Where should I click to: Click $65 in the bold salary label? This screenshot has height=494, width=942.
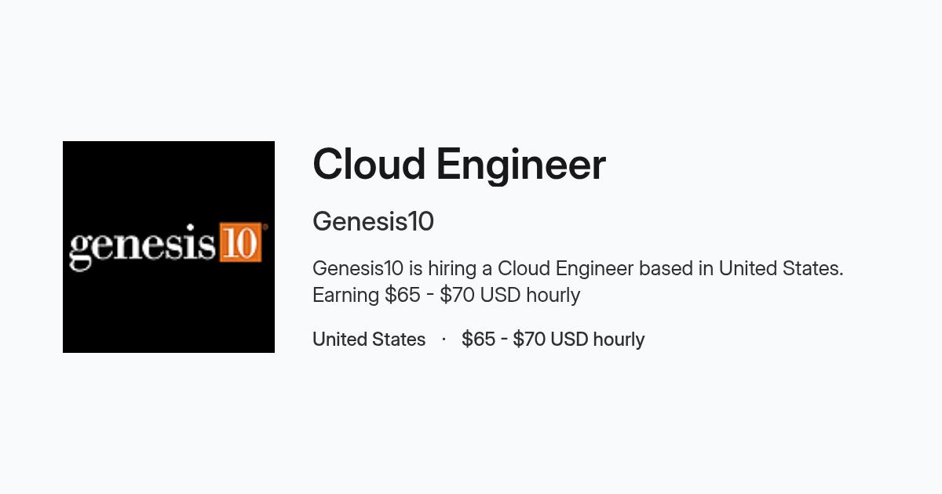tap(479, 340)
